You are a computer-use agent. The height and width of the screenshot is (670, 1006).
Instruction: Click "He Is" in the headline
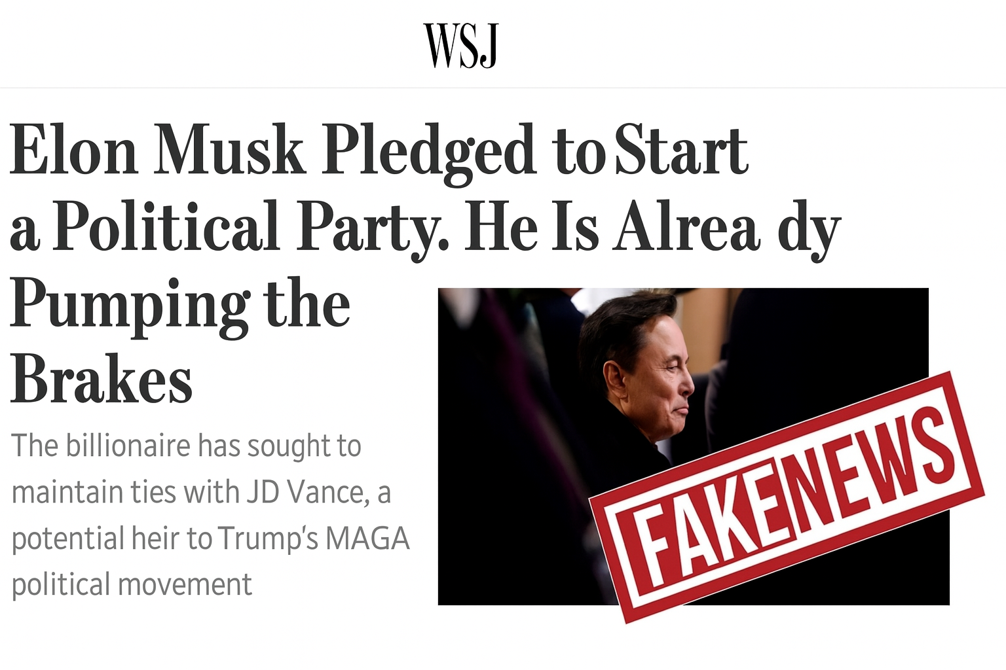(531, 226)
